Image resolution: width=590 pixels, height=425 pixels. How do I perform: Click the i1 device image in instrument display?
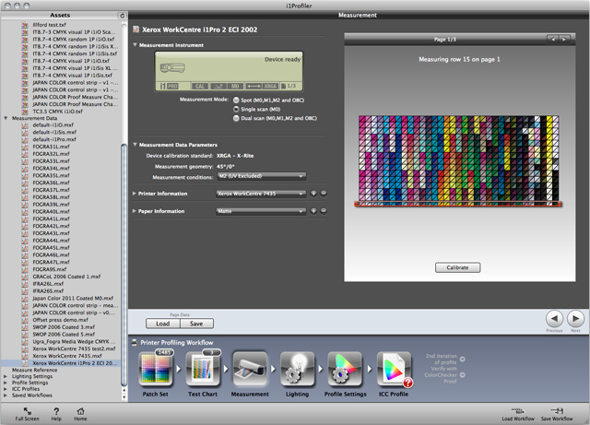(x=172, y=68)
